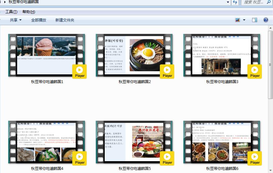The image size is (273, 173).
Task: Open the 帮助(H) menu
Action: point(29,12)
